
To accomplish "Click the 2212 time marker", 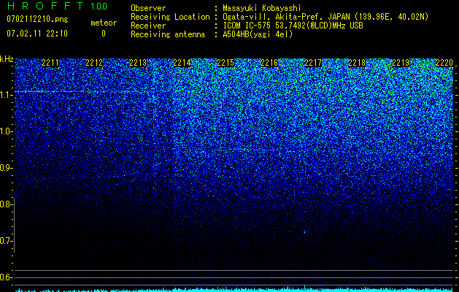I will pos(94,63).
